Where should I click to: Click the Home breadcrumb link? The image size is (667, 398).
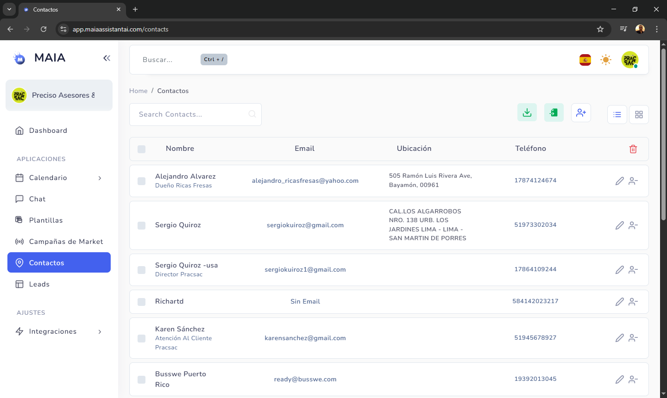138,91
